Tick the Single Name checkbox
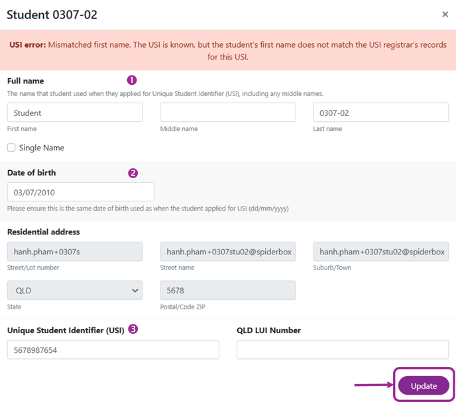 11,148
